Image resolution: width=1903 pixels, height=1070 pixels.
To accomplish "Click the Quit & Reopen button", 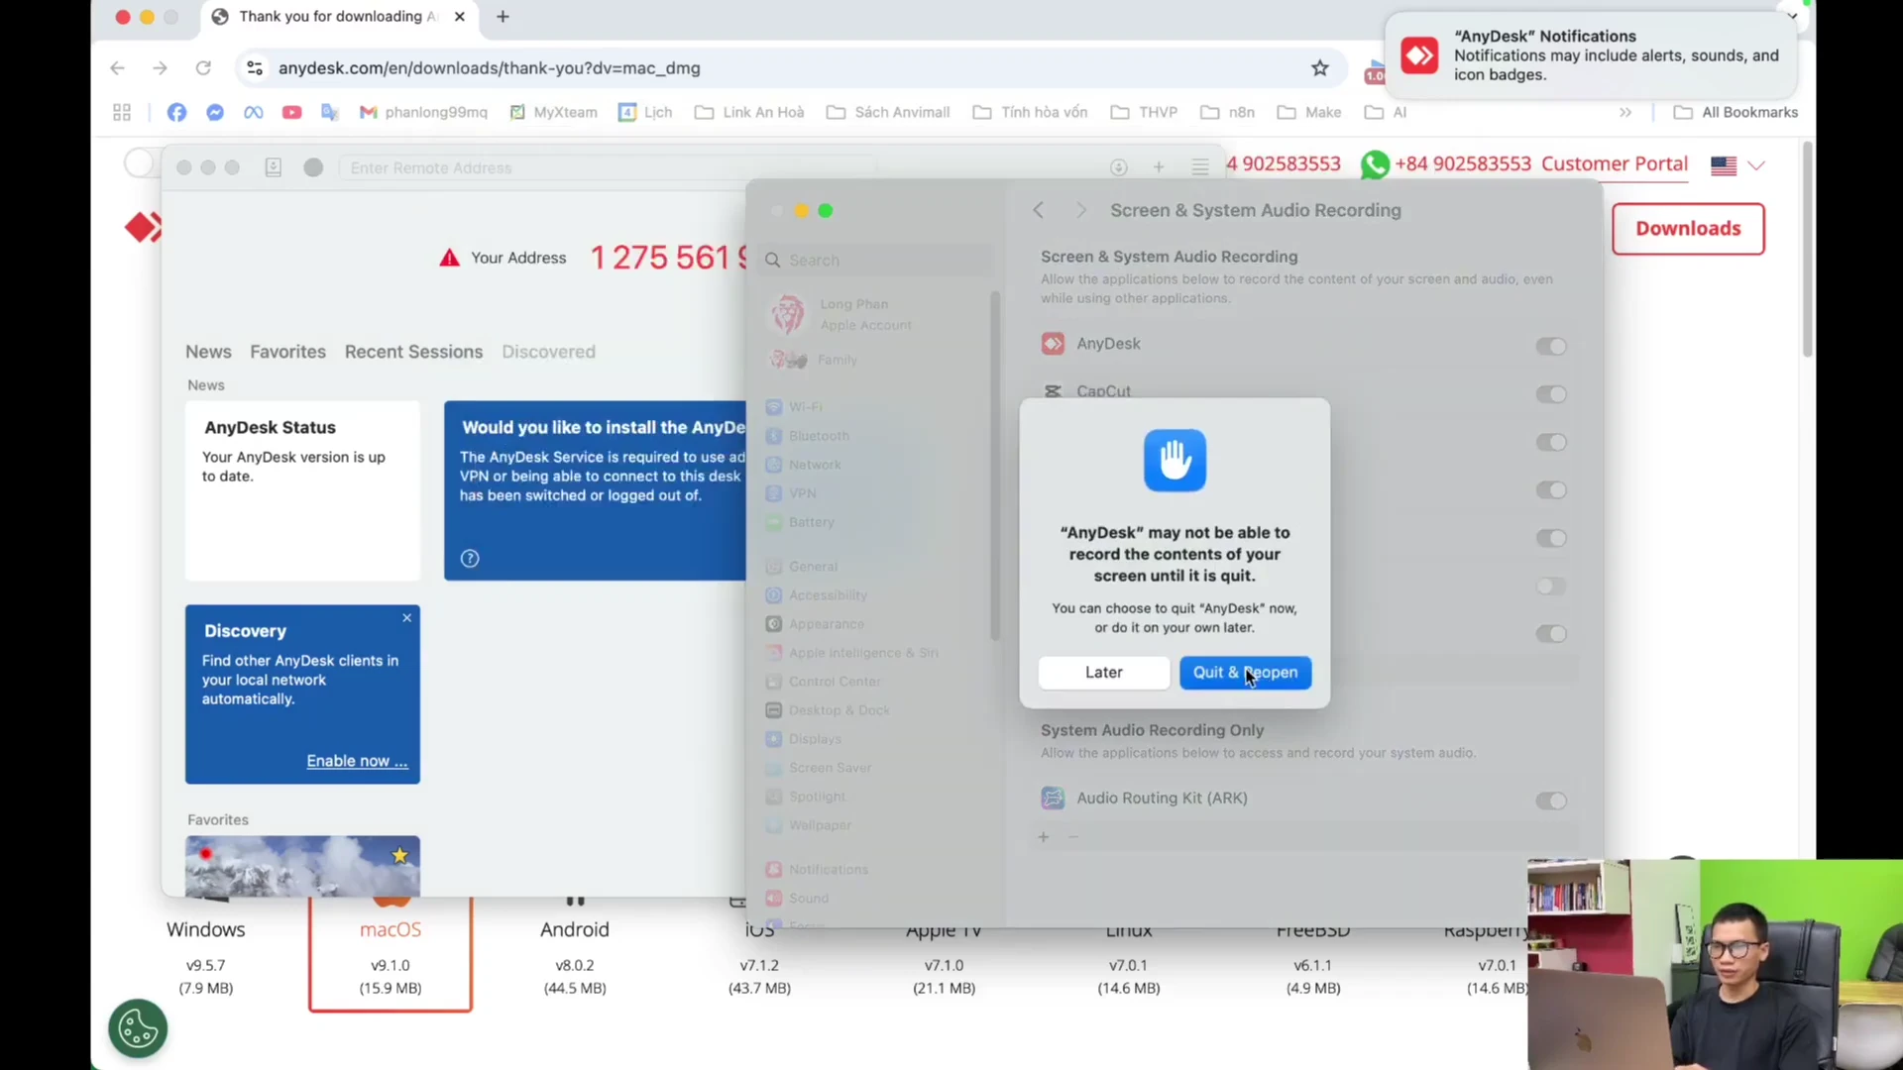I will 1245,673.
